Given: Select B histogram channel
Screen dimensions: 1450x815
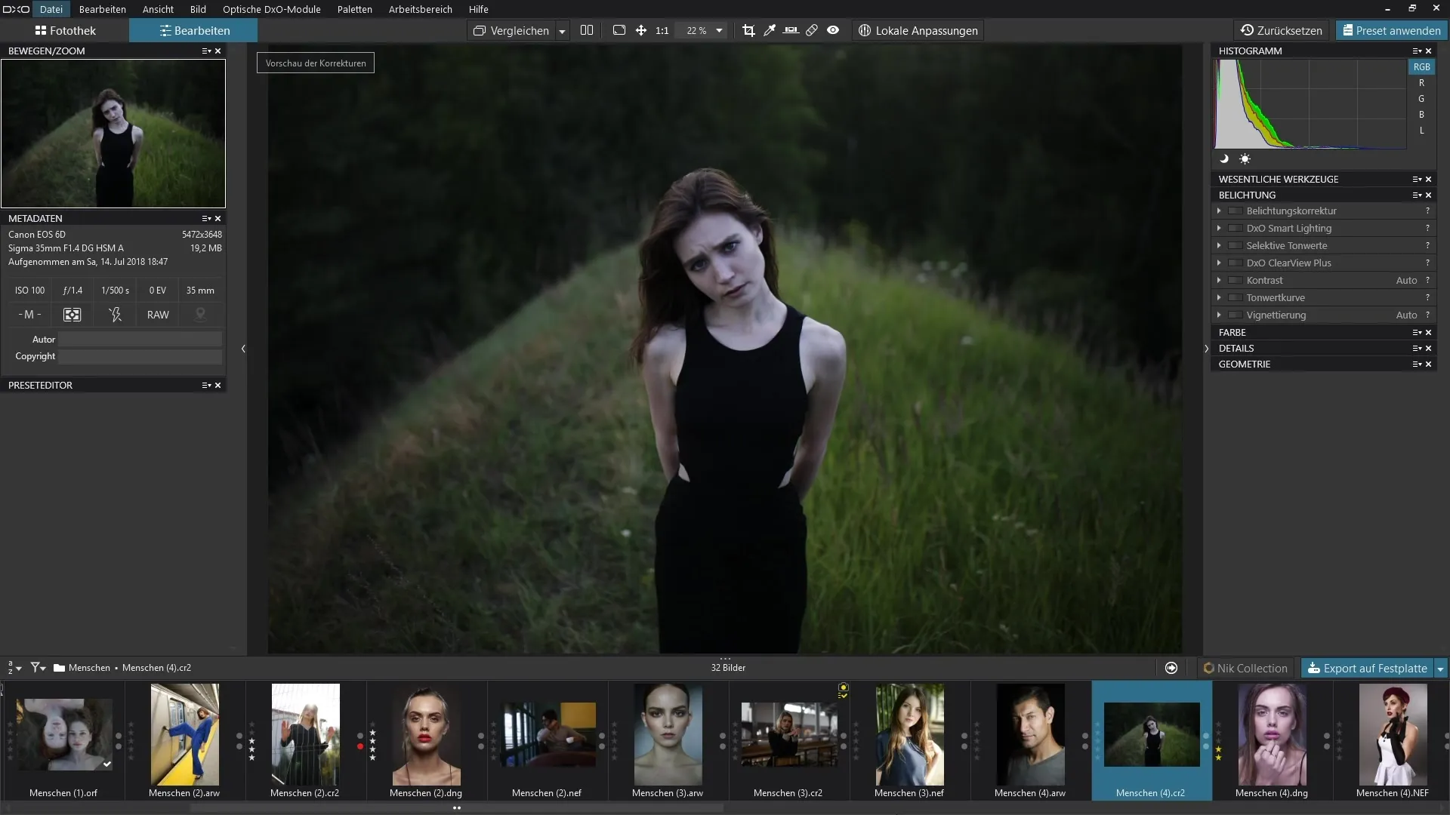Looking at the screenshot, I should [1421, 115].
